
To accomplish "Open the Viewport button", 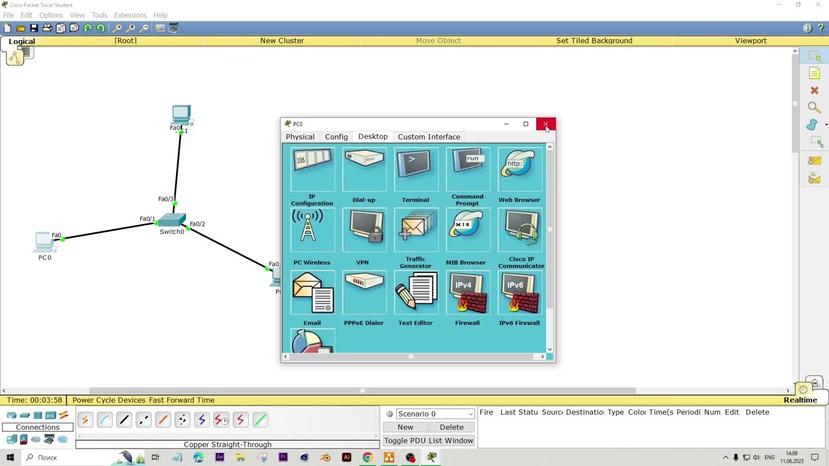I will pyautogui.click(x=751, y=41).
